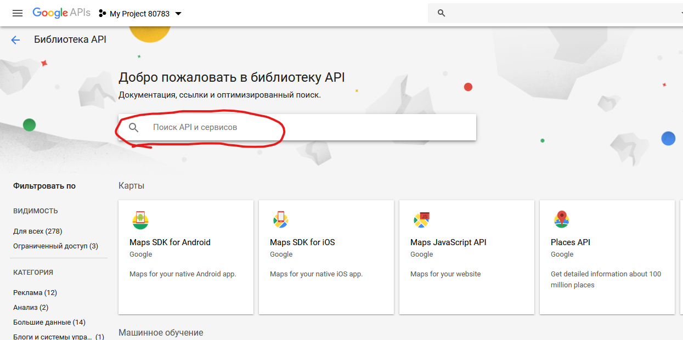Click 'Get detailed information about 100 million places'

[x=606, y=280]
